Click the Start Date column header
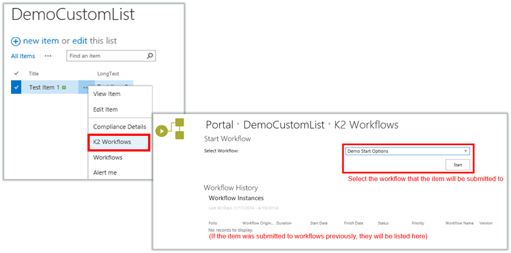This screenshot has height=253, width=511. [319, 223]
